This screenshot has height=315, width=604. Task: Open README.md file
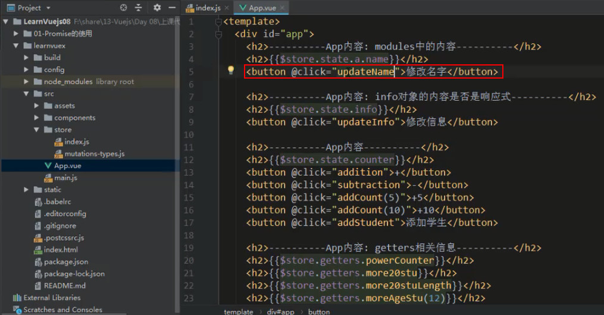click(x=65, y=286)
